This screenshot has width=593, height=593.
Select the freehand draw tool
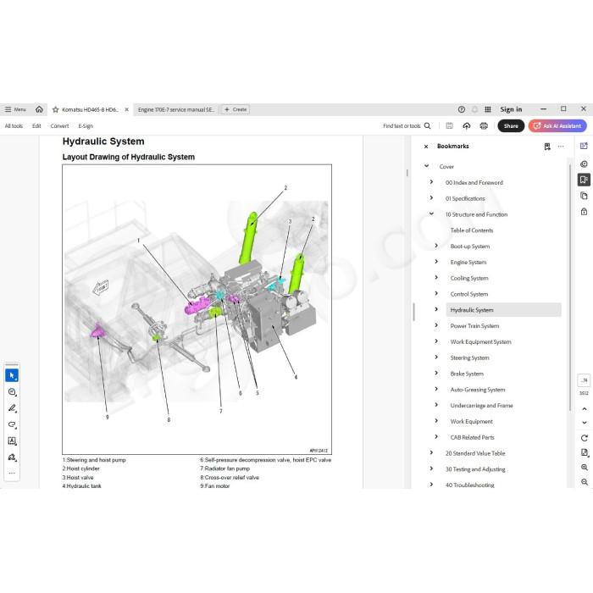click(12, 424)
